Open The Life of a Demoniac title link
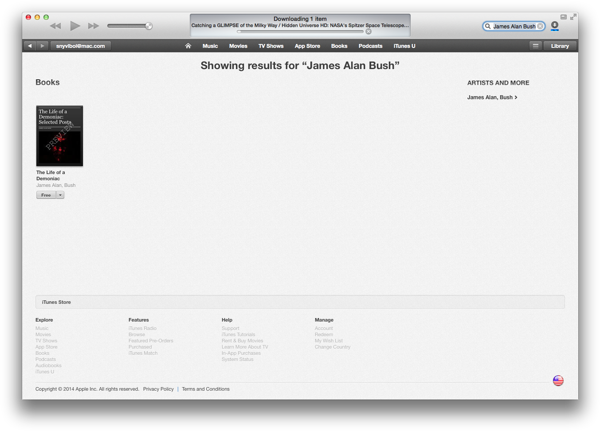Viewport: 600px width, 431px height. (51, 175)
